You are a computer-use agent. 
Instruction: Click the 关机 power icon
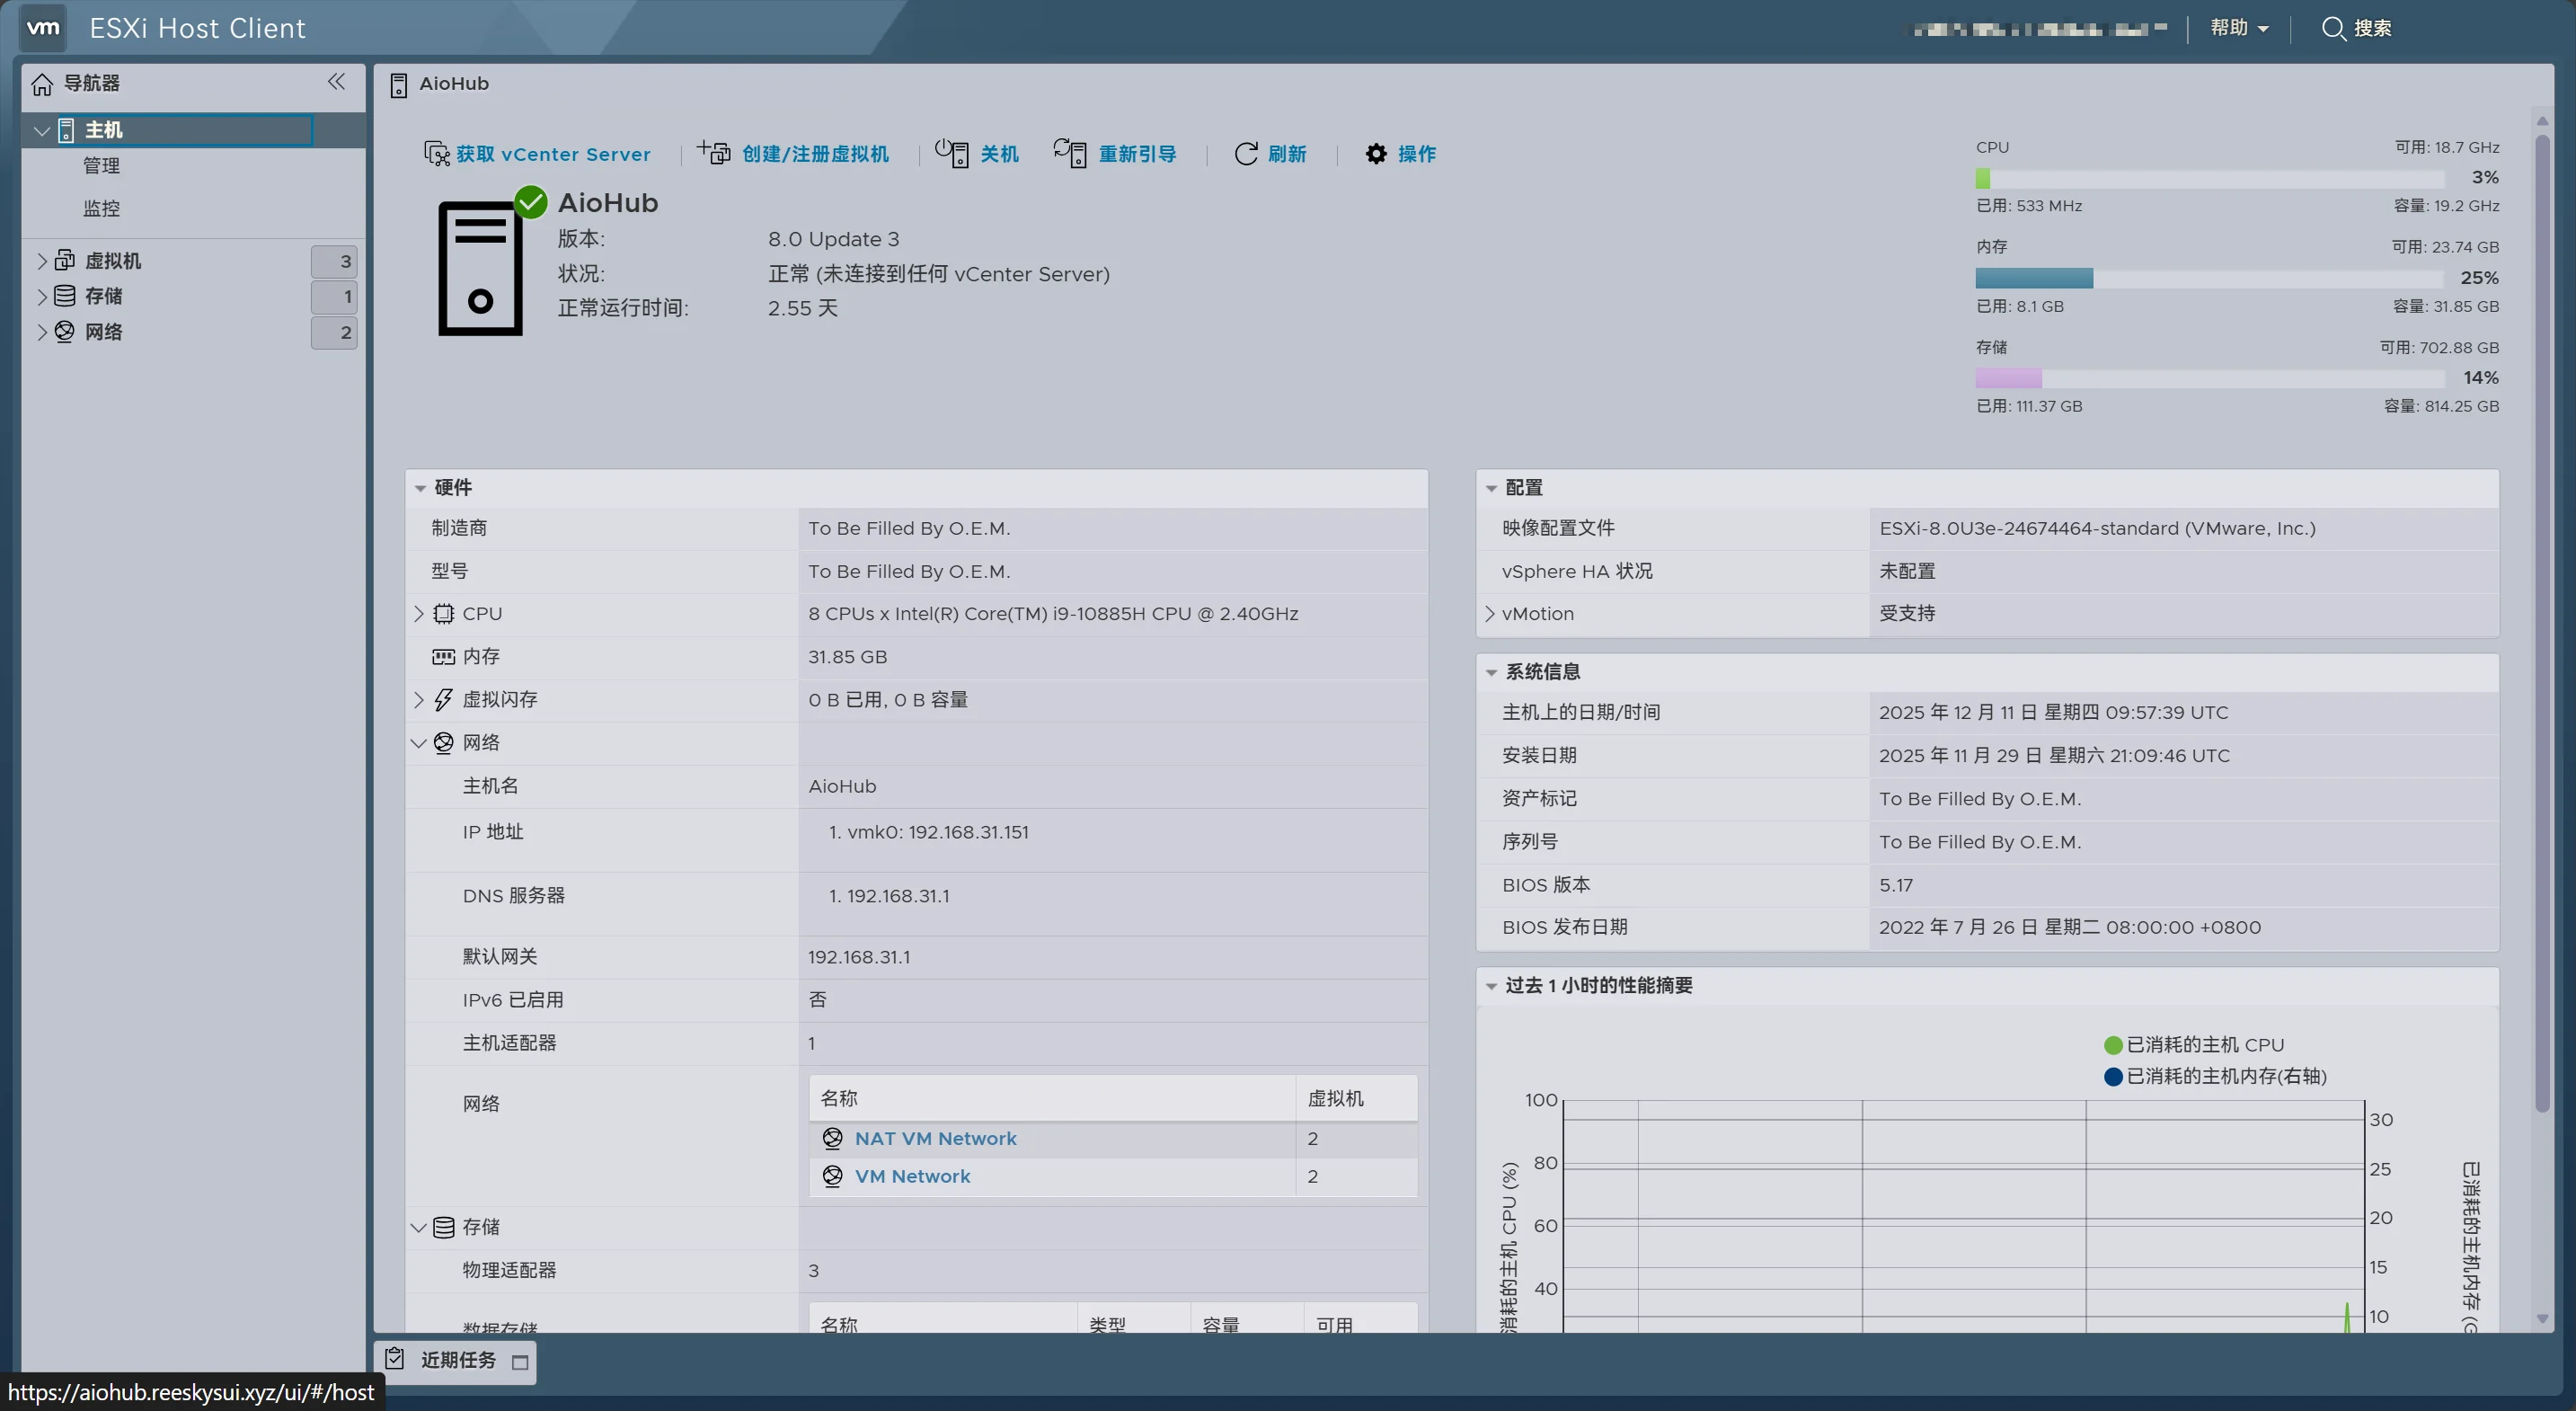952,152
